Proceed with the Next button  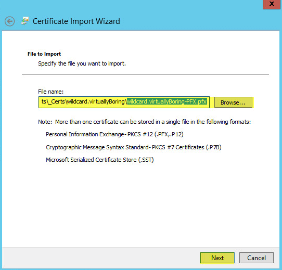[x=217, y=258]
